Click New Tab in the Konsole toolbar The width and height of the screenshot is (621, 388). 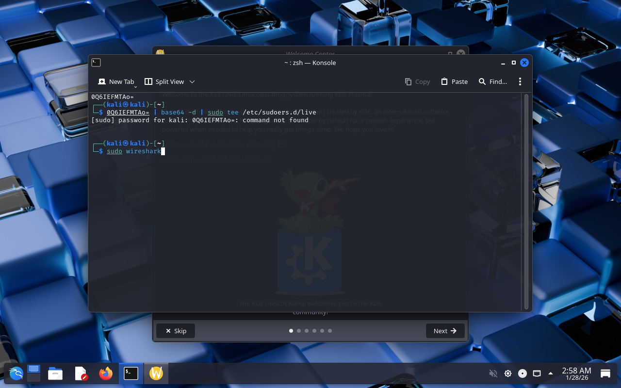click(116, 81)
